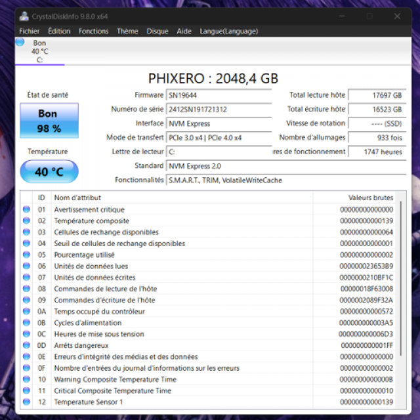Click status icon for Cycles d'alimentation row

tap(26, 323)
